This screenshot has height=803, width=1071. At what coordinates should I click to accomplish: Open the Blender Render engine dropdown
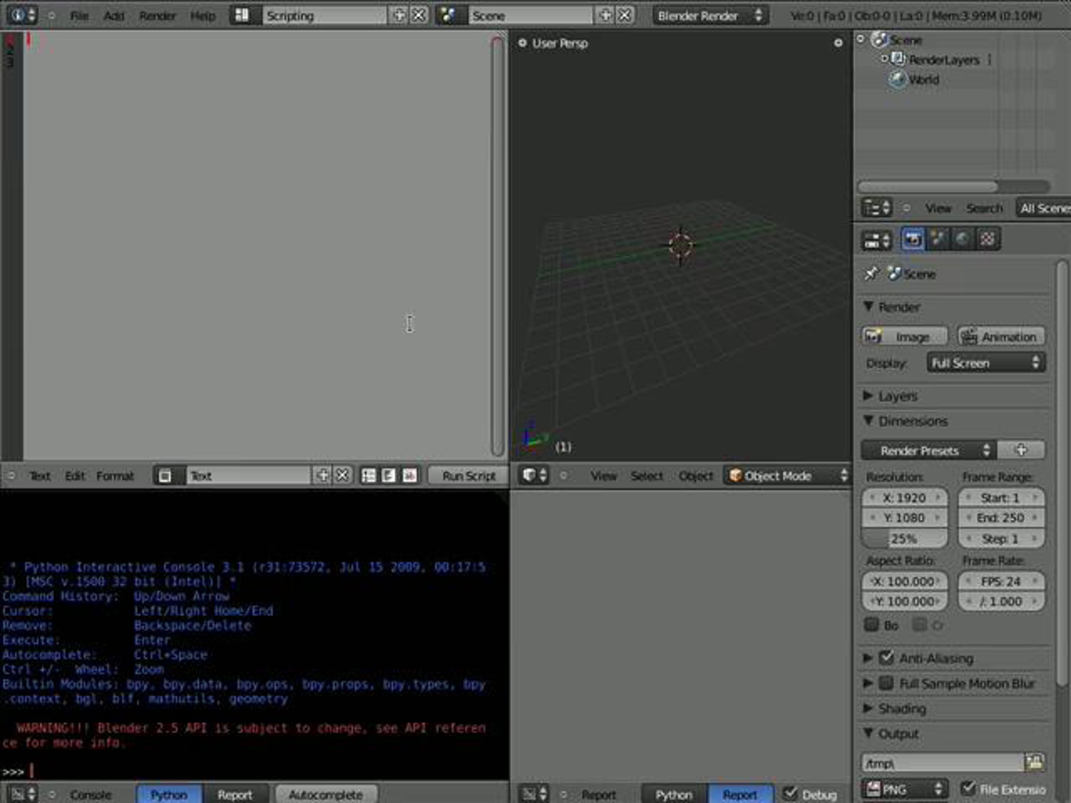pos(710,16)
